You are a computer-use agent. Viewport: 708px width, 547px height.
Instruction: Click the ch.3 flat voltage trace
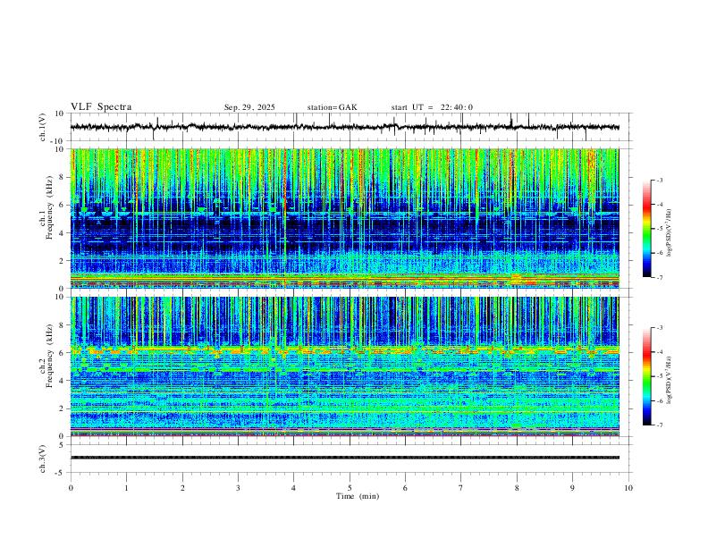point(344,458)
